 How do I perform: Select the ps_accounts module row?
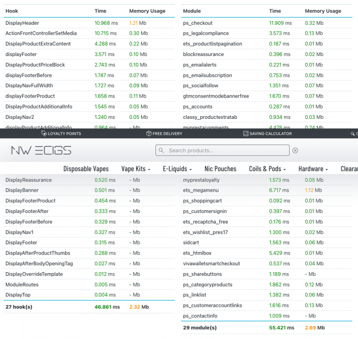pos(267,107)
